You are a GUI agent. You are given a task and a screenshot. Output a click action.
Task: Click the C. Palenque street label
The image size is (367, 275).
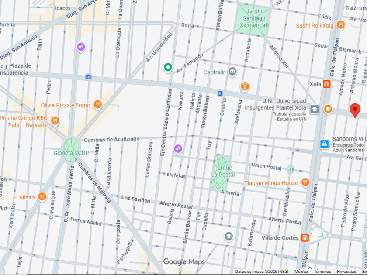coord(52,205)
